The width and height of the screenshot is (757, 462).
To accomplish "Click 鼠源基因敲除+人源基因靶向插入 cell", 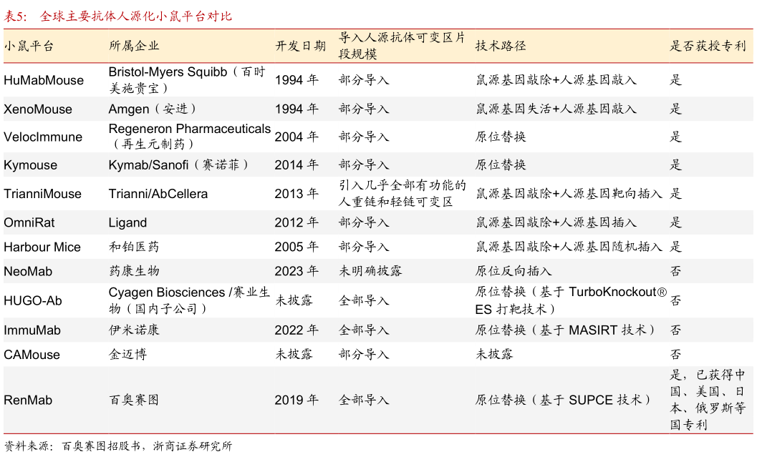I will tap(569, 193).
